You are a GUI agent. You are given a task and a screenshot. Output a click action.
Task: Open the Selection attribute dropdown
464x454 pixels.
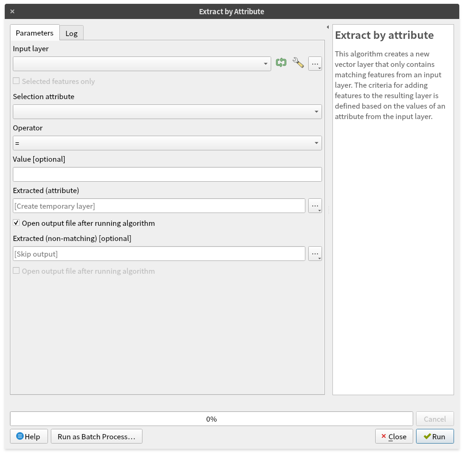(167, 112)
